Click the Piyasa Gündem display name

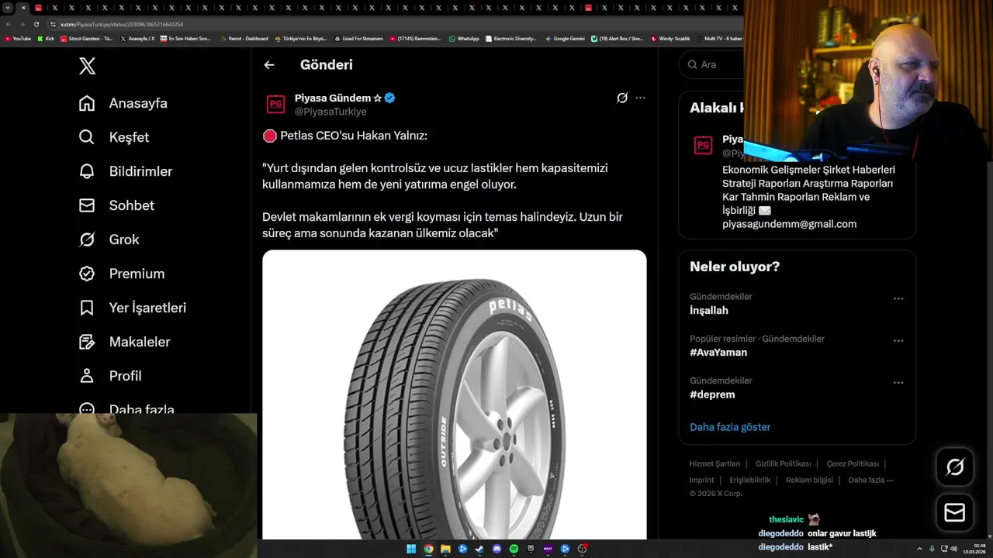[x=333, y=98]
